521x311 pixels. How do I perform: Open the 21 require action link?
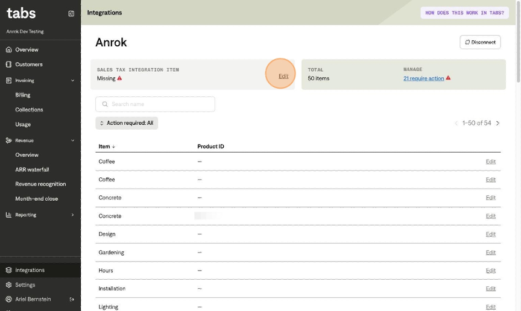point(423,78)
